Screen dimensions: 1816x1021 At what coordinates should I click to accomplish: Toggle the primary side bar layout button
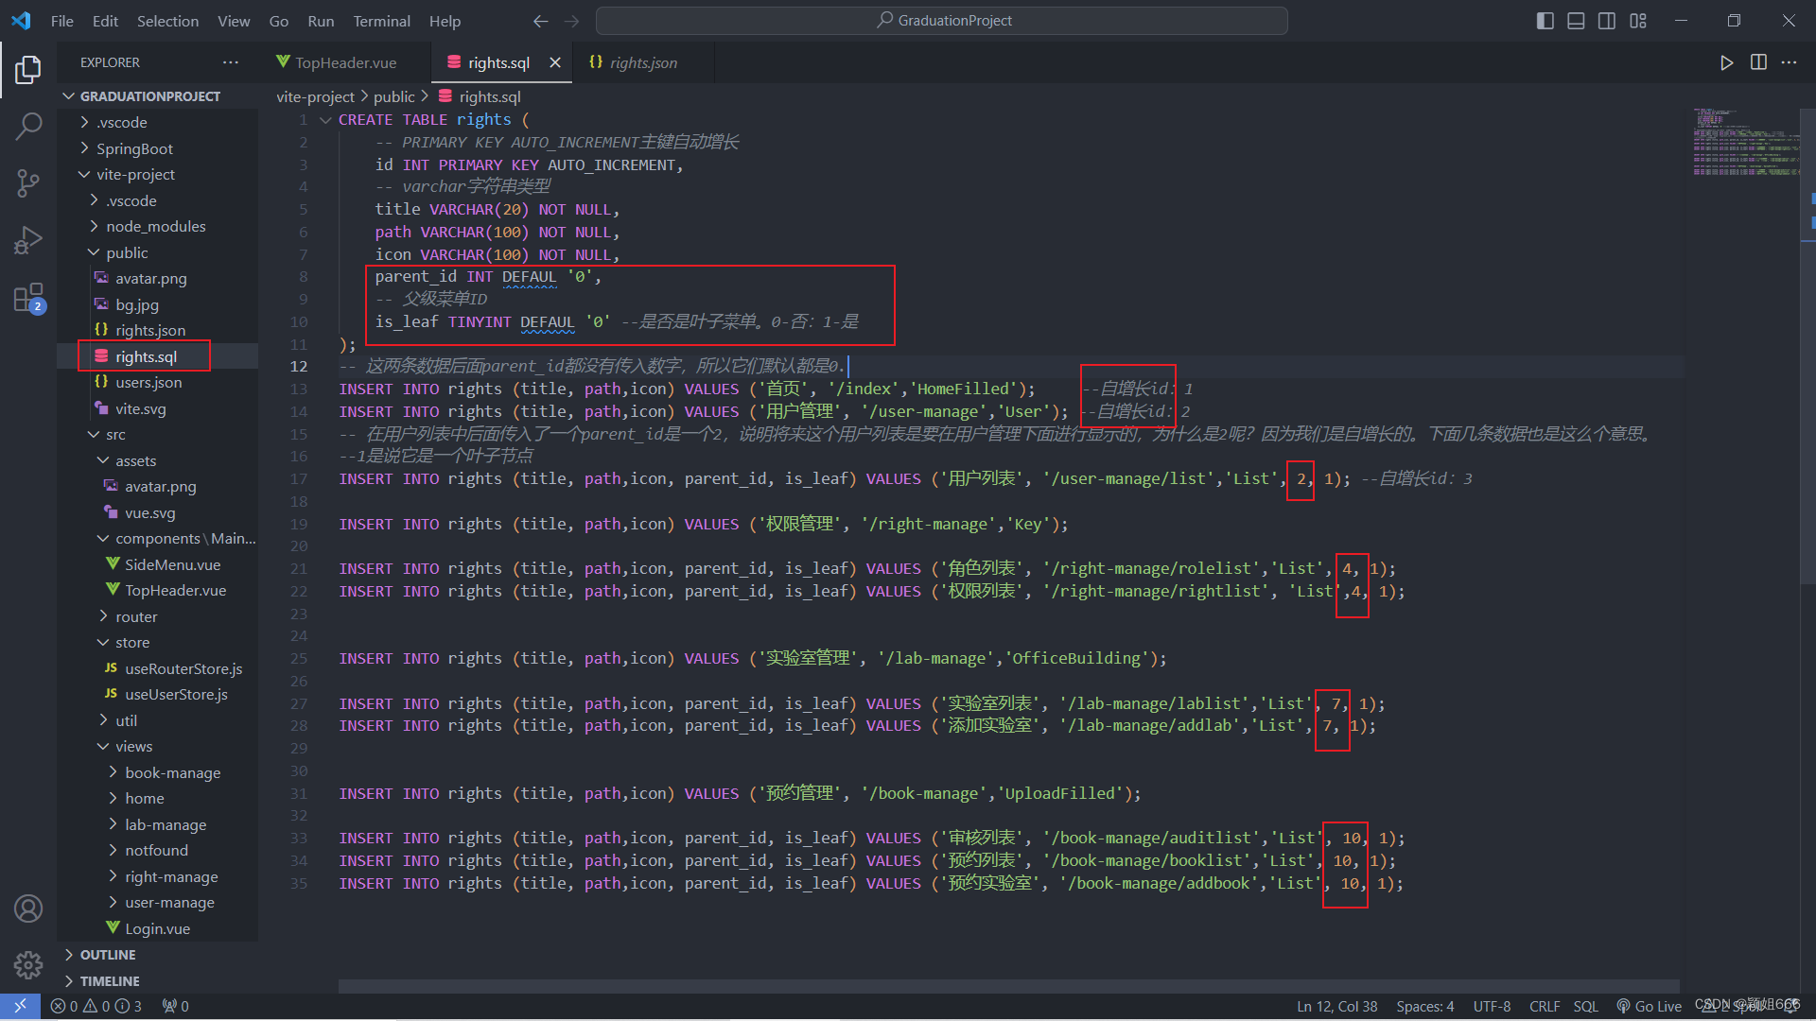click(x=1545, y=21)
